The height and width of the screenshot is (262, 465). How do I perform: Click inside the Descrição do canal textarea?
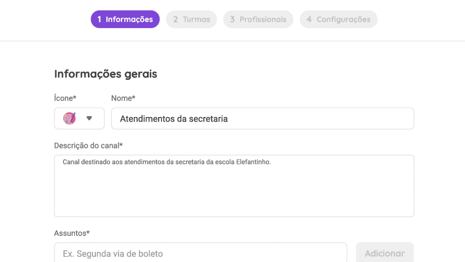click(234, 186)
